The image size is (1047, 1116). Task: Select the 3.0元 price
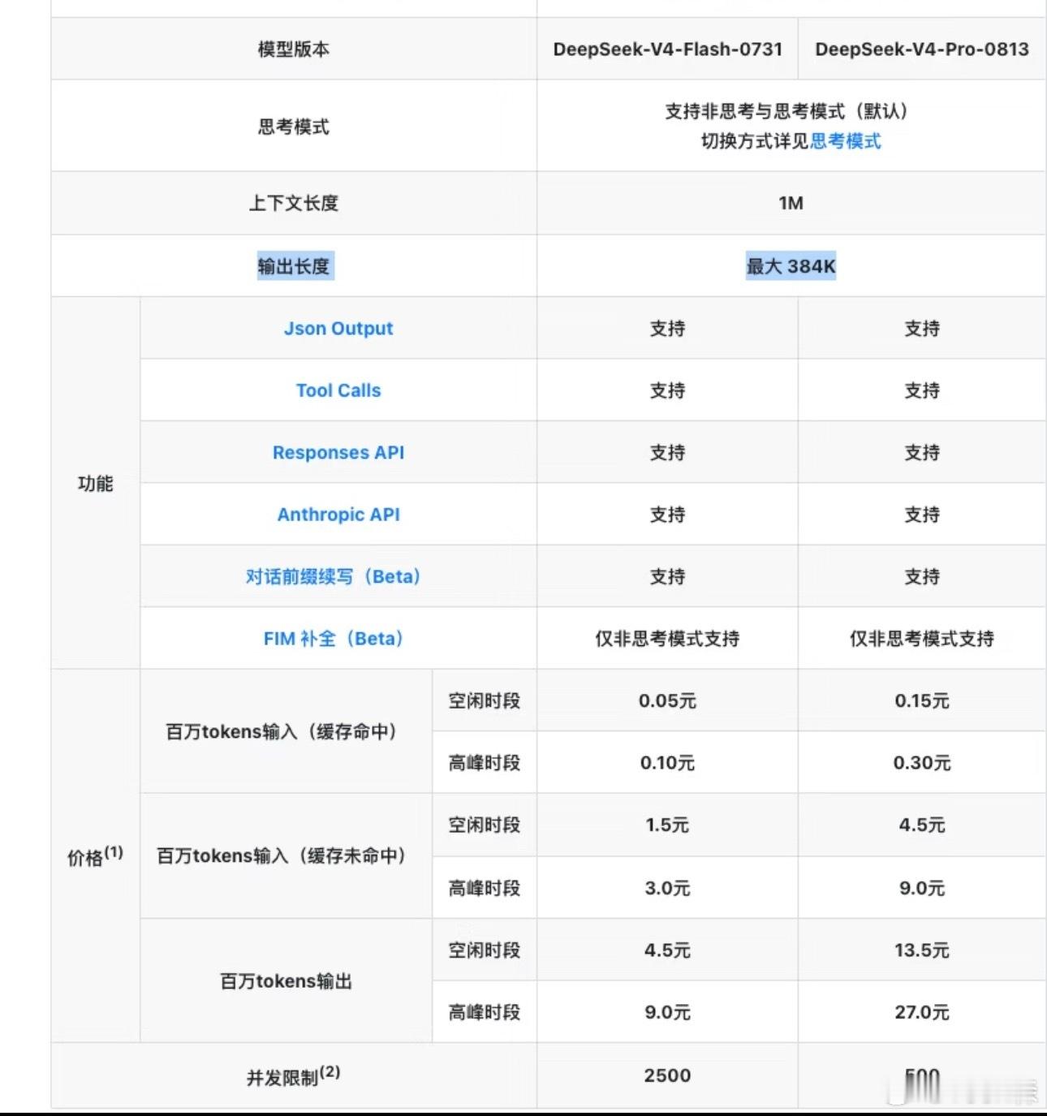pyautogui.click(x=668, y=889)
